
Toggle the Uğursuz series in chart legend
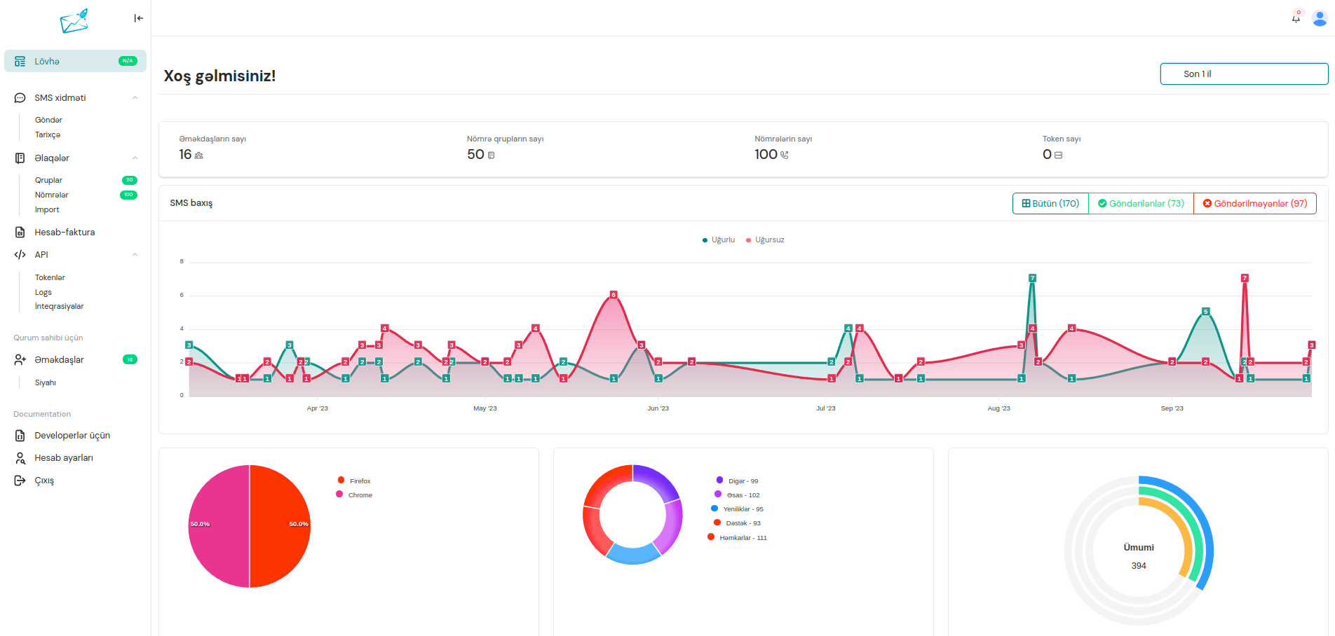765,240
